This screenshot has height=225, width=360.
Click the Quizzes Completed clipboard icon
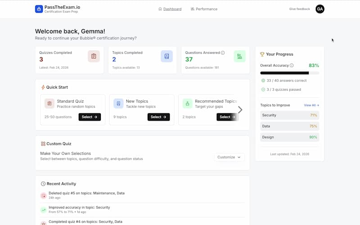pos(94,56)
